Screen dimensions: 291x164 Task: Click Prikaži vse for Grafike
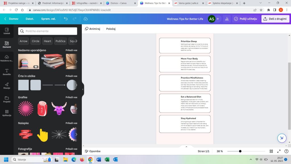[x=71, y=97]
